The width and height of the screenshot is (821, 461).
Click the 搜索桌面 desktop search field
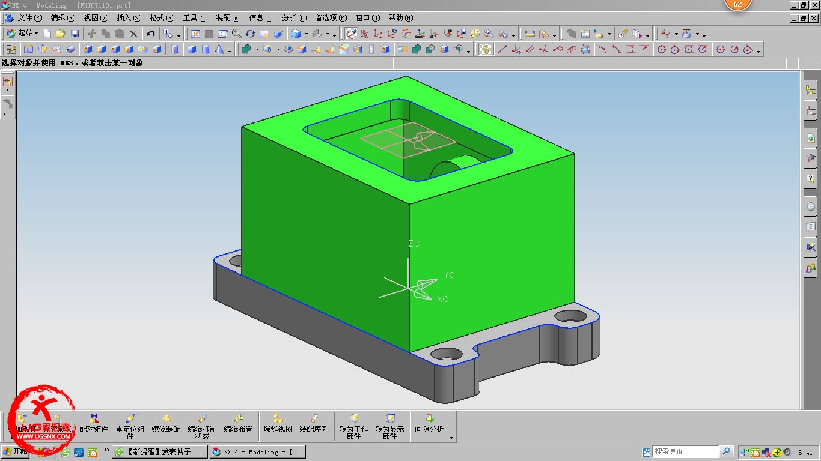pos(685,451)
